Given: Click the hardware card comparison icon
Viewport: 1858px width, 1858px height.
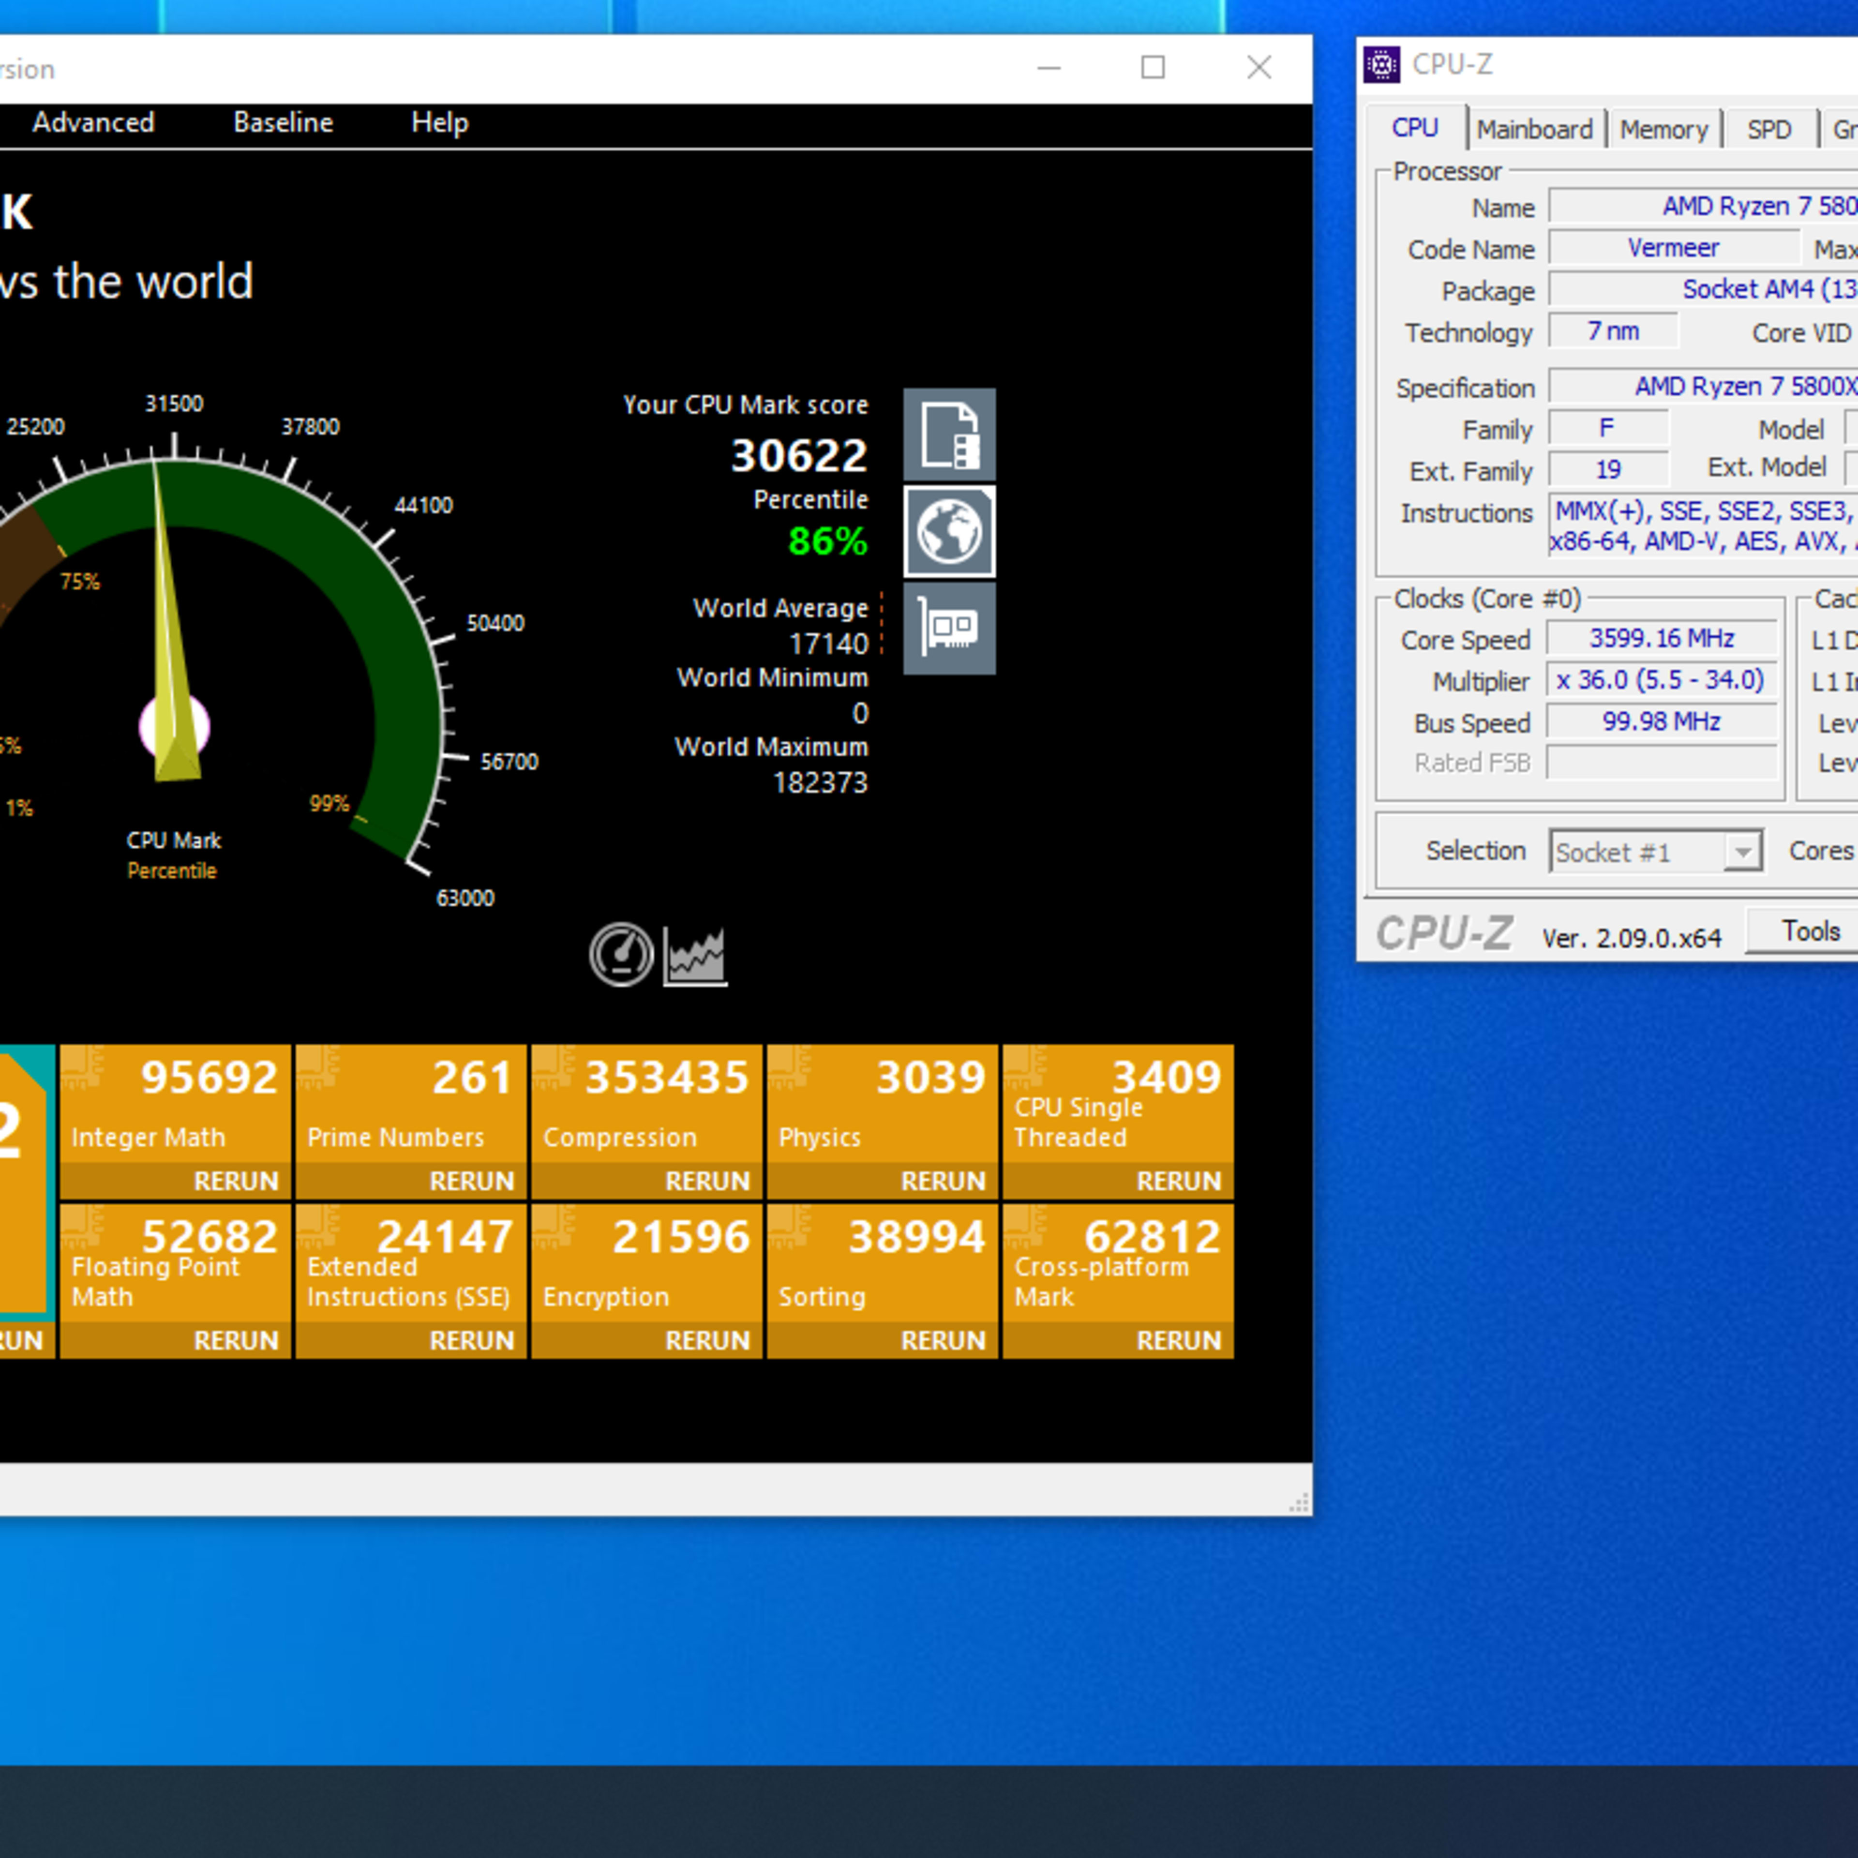Looking at the screenshot, I should tap(949, 628).
